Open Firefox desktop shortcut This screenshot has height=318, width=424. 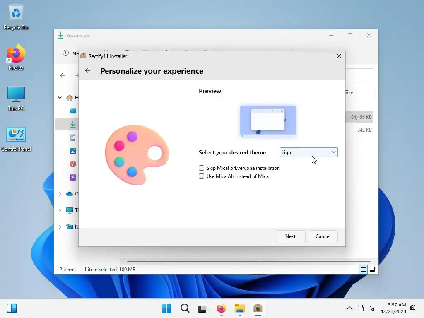tap(16, 58)
